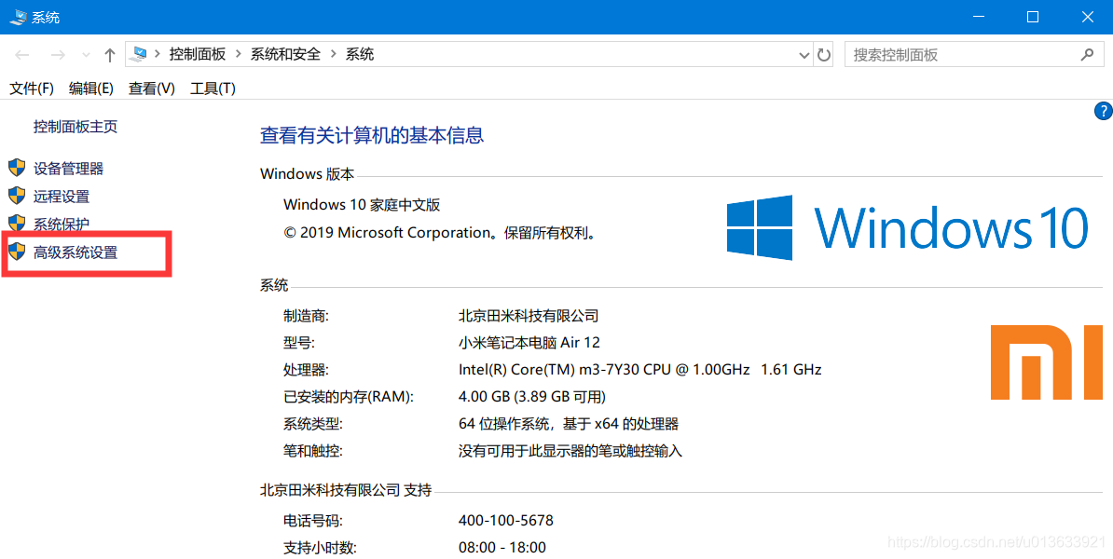Open the 工具(T) menu
Screen dimensions: 1113x559
[213, 89]
